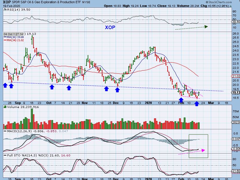Click the 26.0 label on the price axis

236,33
